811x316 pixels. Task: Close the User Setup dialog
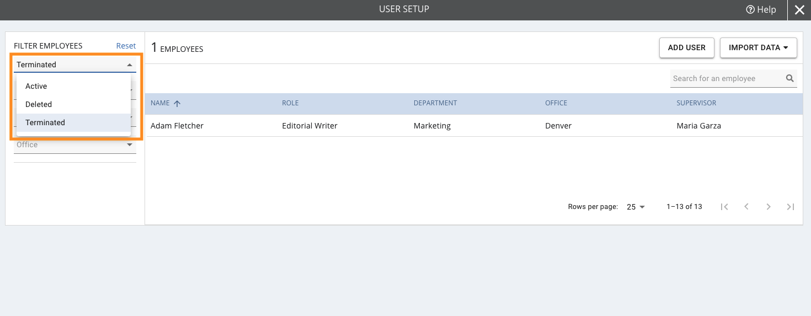(799, 10)
